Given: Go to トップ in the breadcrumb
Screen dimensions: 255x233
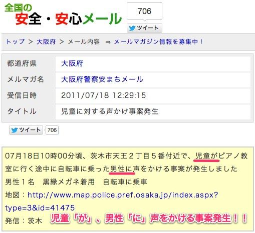Looking at the screenshot, I should [x=16, y=41].
